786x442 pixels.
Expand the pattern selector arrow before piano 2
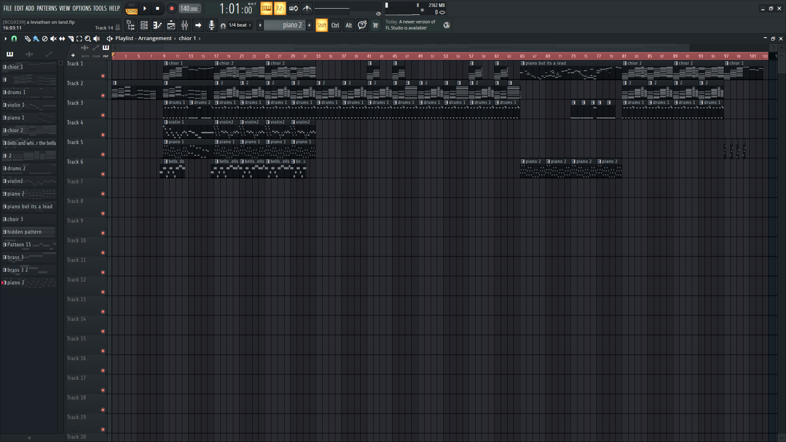[x=260, y=25]
